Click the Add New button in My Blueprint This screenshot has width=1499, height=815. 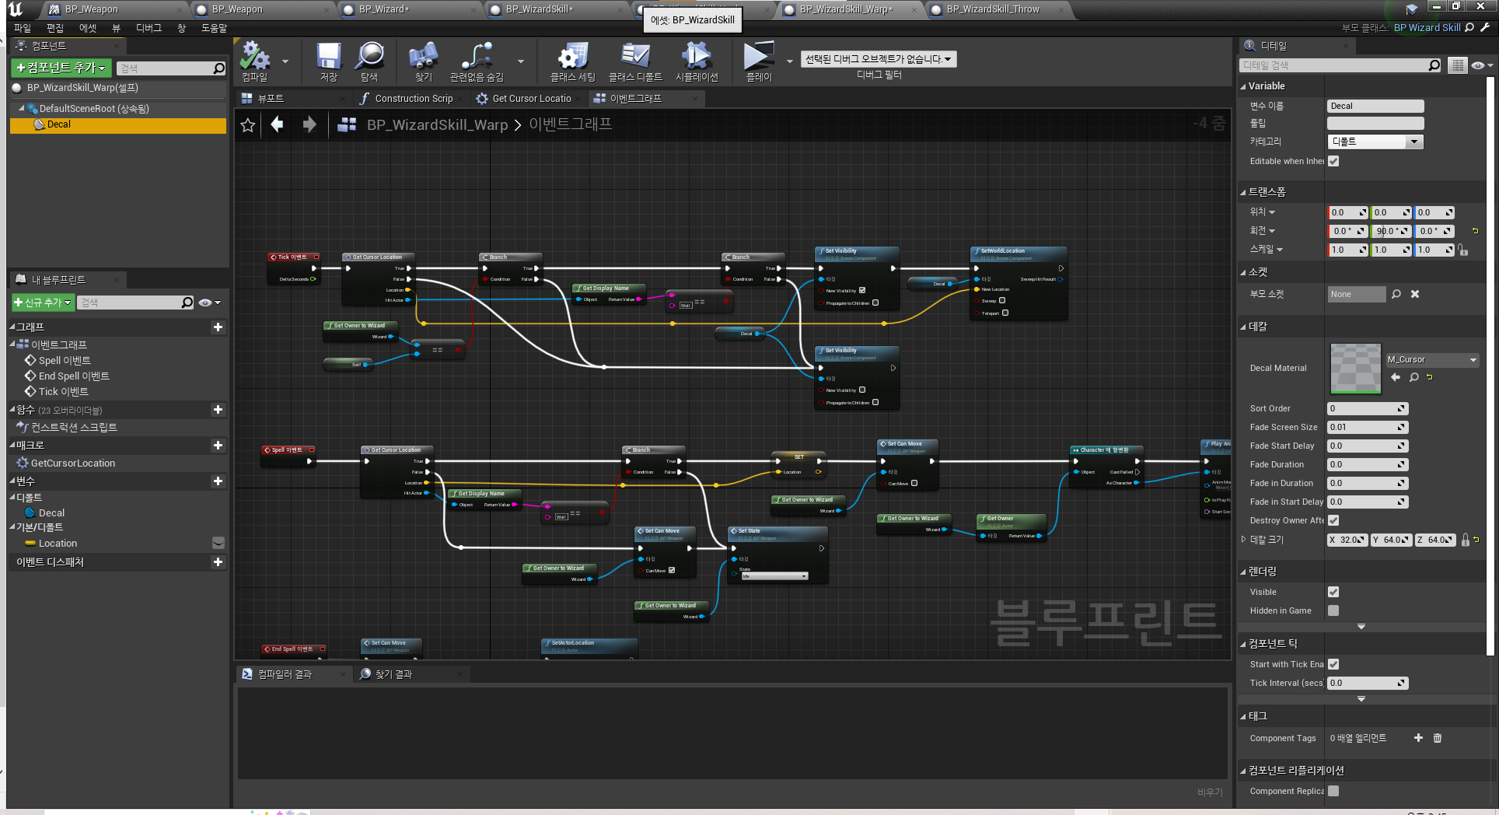43,303
